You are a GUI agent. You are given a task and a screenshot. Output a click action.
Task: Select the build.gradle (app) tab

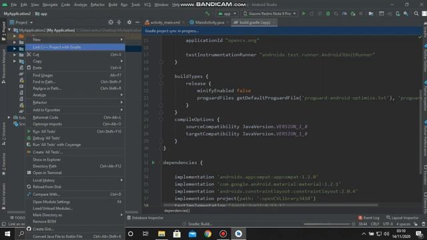pos(254,23)
